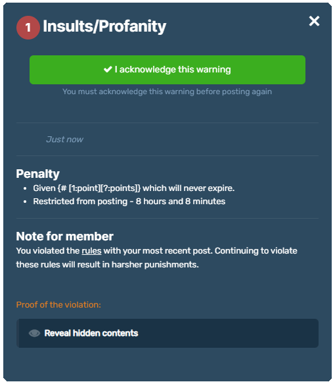Select the Insults/Profanity title text
This screenshot has height=384, width=335.
tap(104, 26)
